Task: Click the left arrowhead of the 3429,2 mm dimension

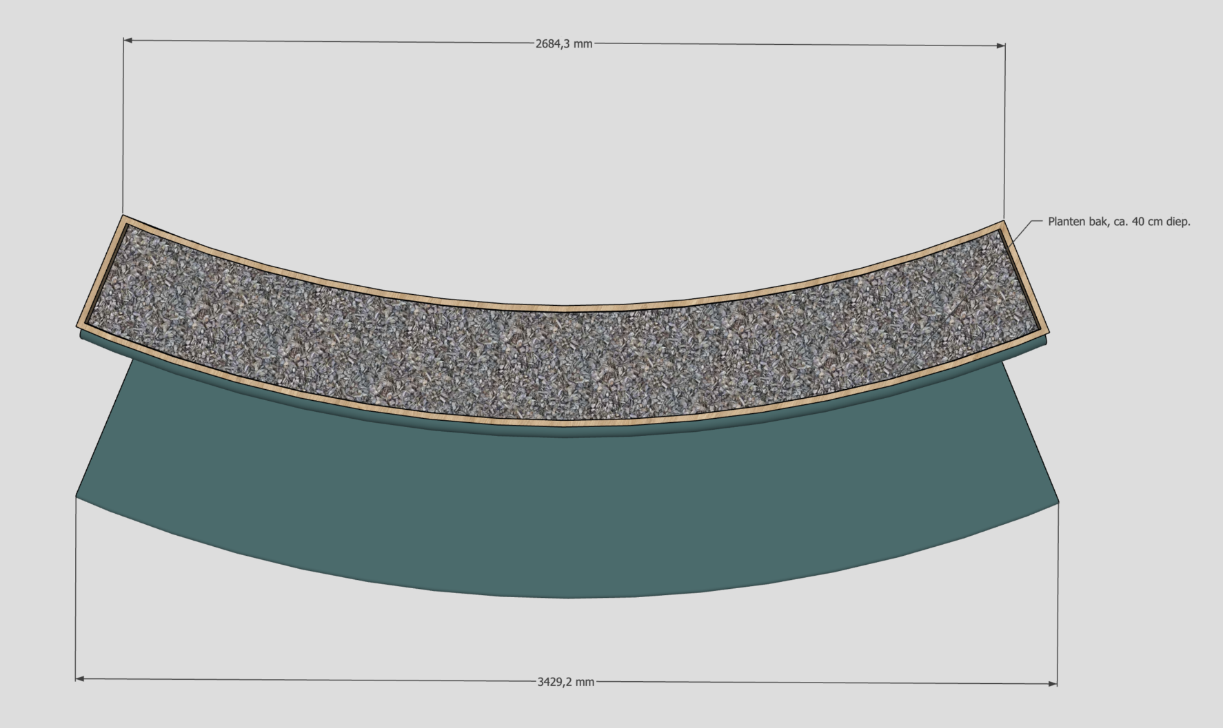Action: 80,678
